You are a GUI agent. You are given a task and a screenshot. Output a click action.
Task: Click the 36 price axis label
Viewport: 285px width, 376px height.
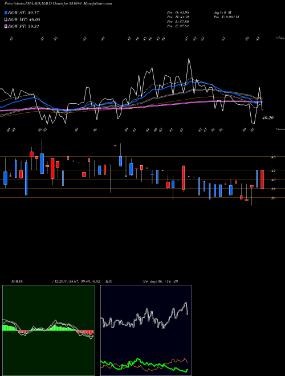pyautogui.click(x=273, y=198)
